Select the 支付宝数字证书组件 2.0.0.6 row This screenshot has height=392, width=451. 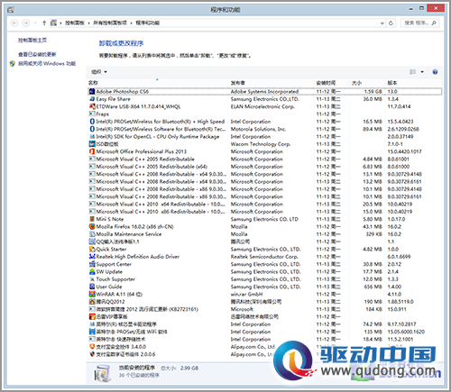264,354
